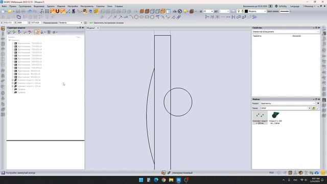Viewport: 327px width, 184px height.
Task: Click the round compass-like toolbar icon
Action: click(180, 11)
